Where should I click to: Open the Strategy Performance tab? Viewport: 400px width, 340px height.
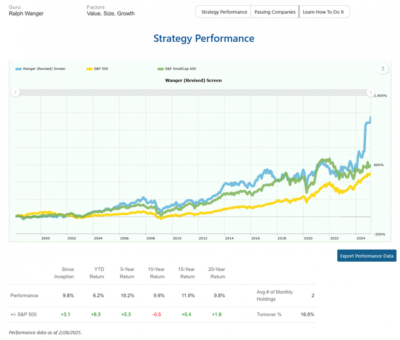(x=224, y=12)
